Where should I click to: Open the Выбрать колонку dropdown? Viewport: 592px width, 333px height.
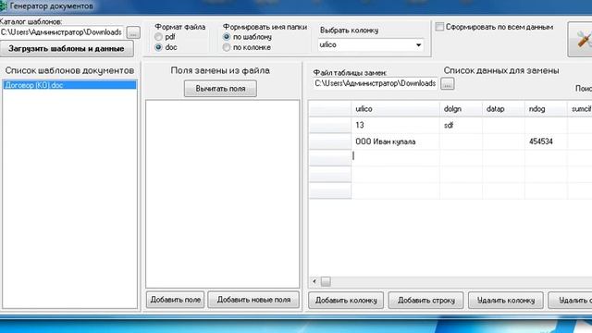418,45
